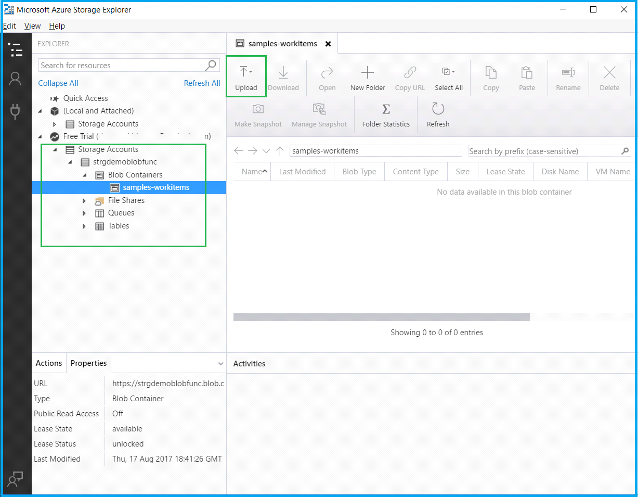Expand Storage Accounts under Local and Attached
The width and height of the screenshot is (638, 497).
(x=55, y=124)
